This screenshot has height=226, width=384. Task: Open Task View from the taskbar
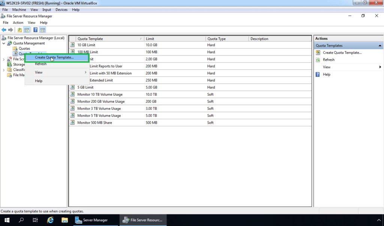(35, 220)
